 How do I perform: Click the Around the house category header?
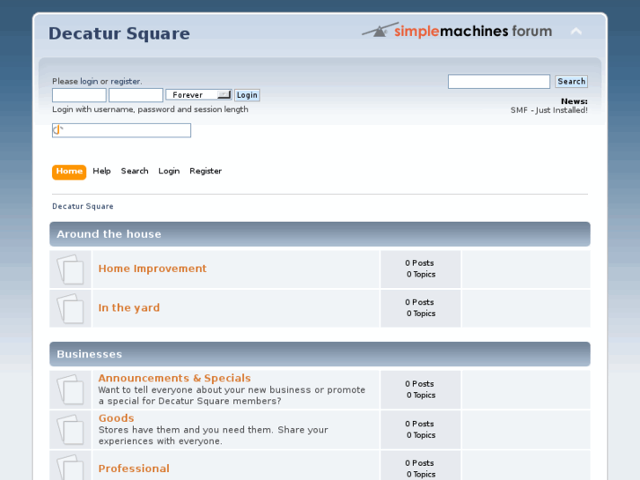coord(320,234)
